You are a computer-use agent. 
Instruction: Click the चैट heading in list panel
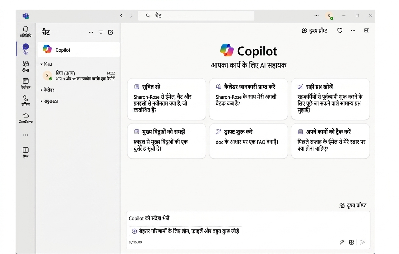coord(46,32)
